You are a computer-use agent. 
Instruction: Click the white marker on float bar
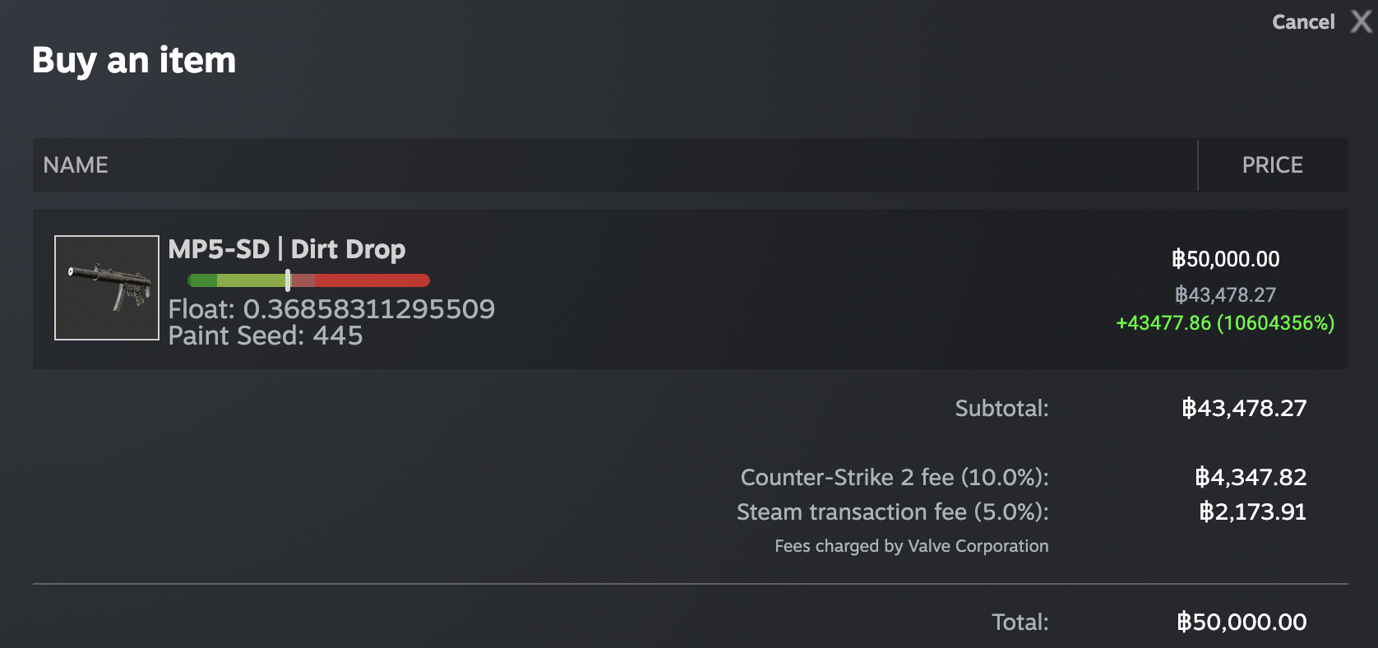coord(288,280)
